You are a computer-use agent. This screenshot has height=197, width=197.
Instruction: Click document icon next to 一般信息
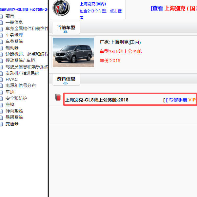[x=1, y=23]
